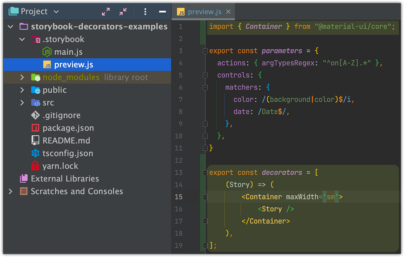Collapse the decorators block fold arrow on line 13
This screenshot has height=257, width=404.
(205, 173)
